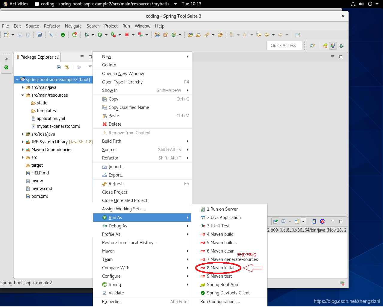Switch to the Java perspective icon
The height and width of the screenshot is (307, 383).
333,46
